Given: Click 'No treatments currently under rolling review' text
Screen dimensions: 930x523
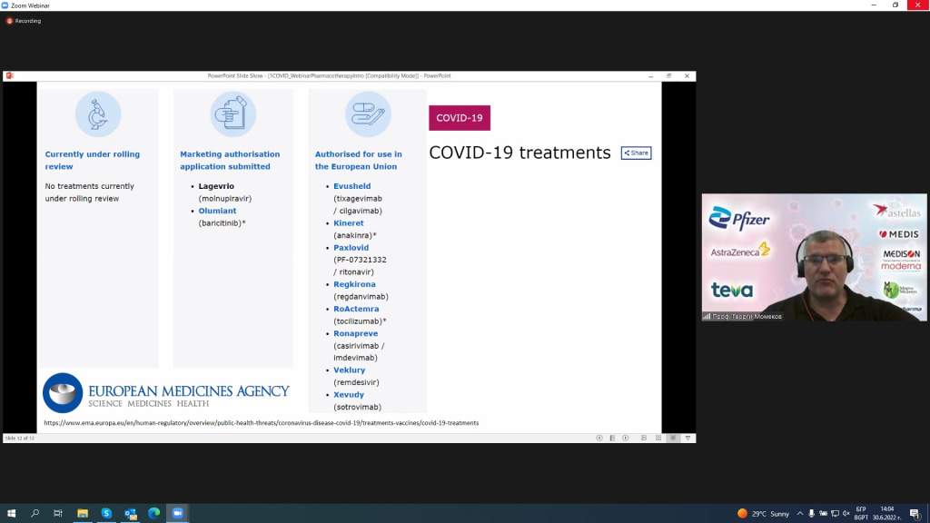Looking at the screenshot, I should (90, 192).
